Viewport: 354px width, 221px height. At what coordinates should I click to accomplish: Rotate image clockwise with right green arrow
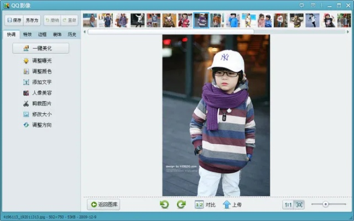click(181, 204)
